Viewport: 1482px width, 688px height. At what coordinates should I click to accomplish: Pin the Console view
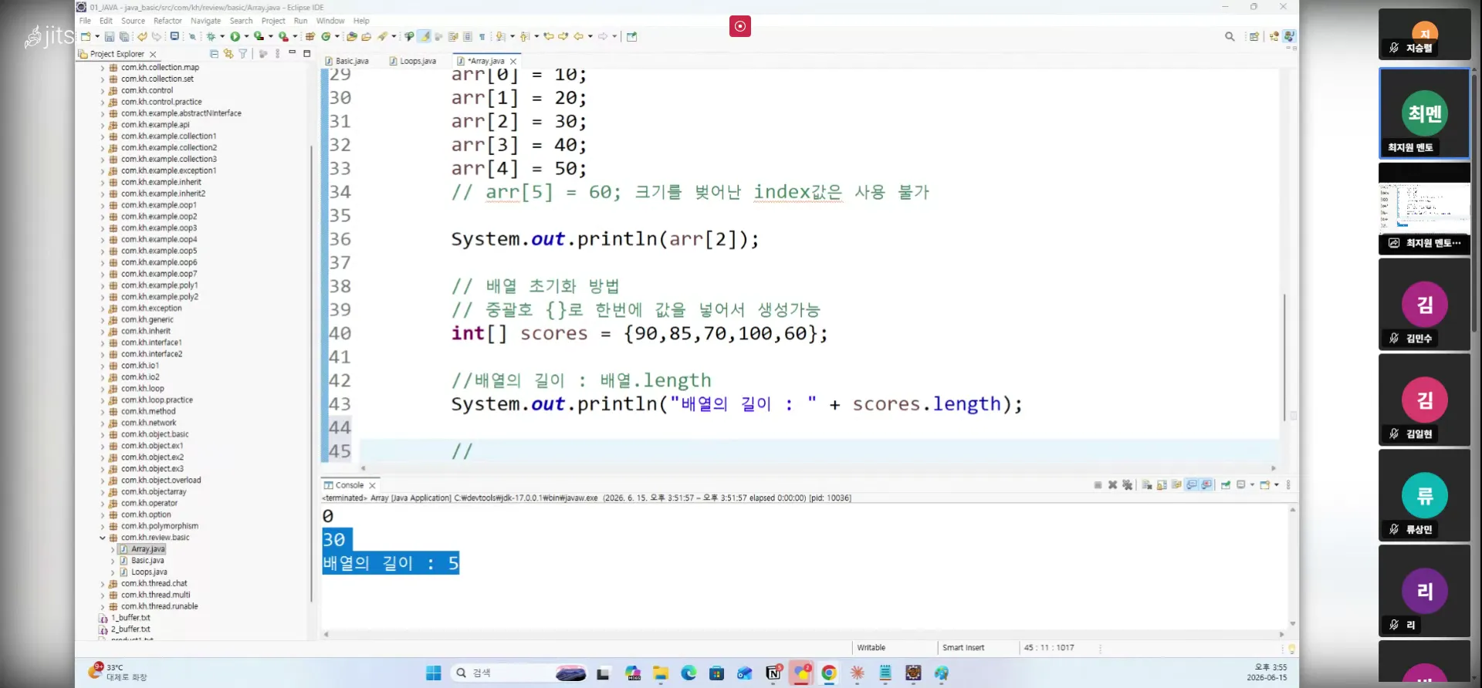(1226, 485)
